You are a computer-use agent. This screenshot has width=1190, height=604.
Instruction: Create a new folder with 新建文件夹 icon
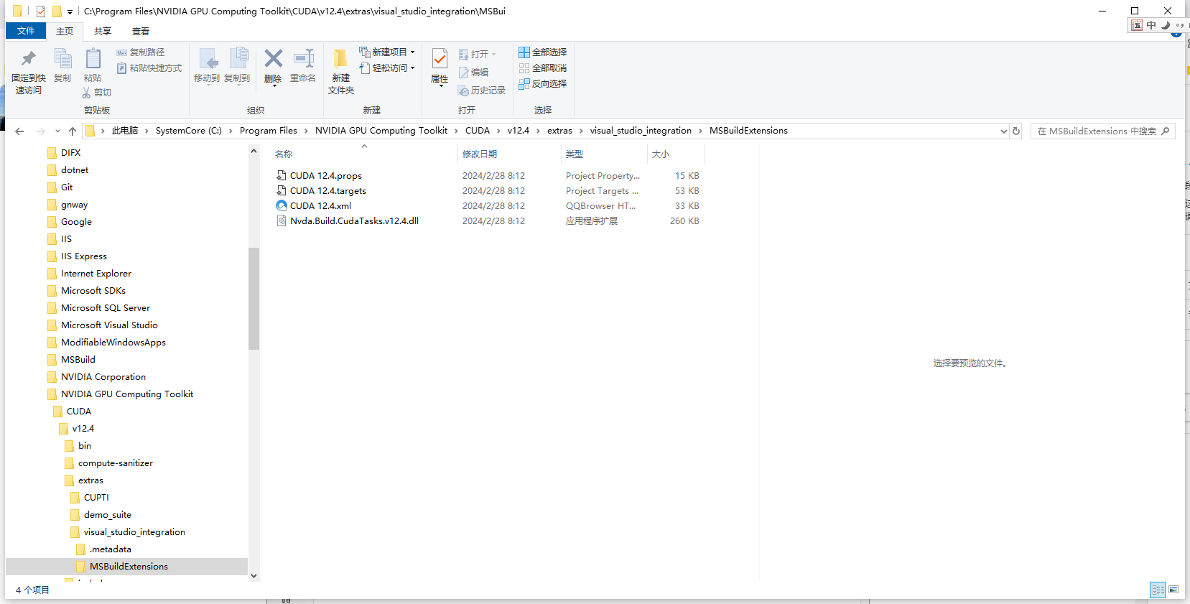click(x=341, y=71)
